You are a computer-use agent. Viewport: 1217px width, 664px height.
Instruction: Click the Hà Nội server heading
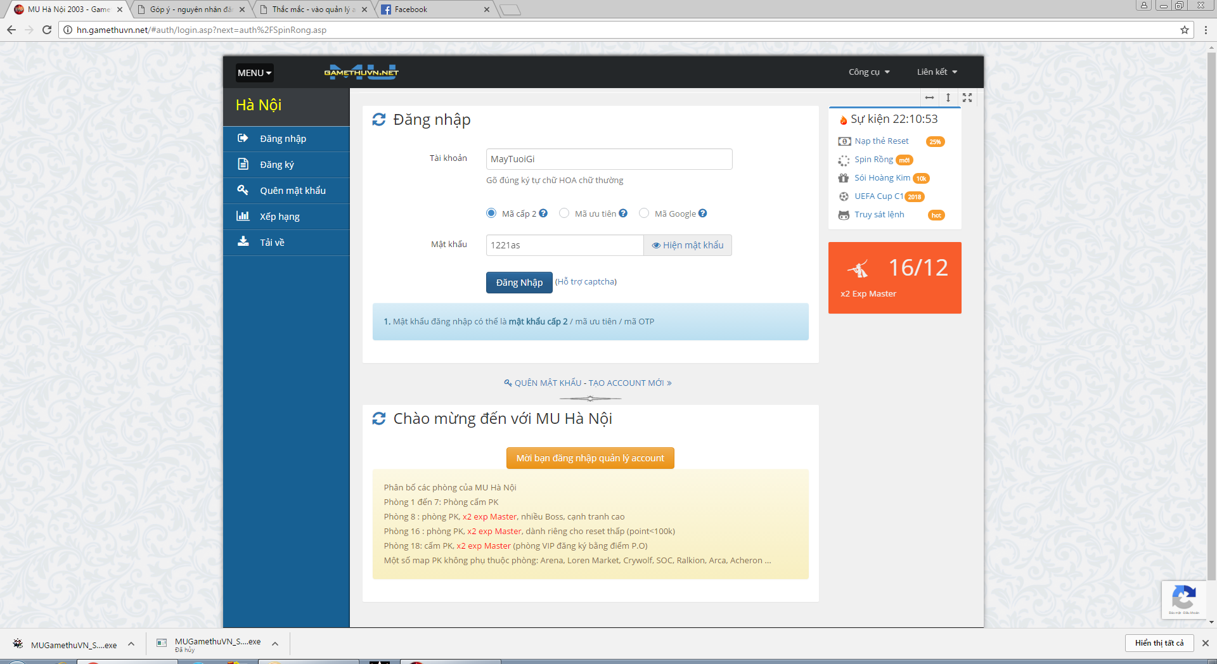point(259,105)
